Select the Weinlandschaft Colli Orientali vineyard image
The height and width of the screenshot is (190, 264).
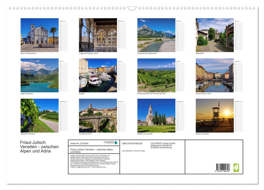(x=156, y=75)
